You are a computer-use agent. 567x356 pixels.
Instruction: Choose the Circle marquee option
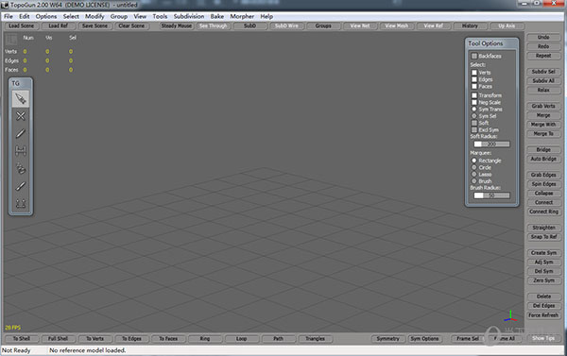coord(474,167)
